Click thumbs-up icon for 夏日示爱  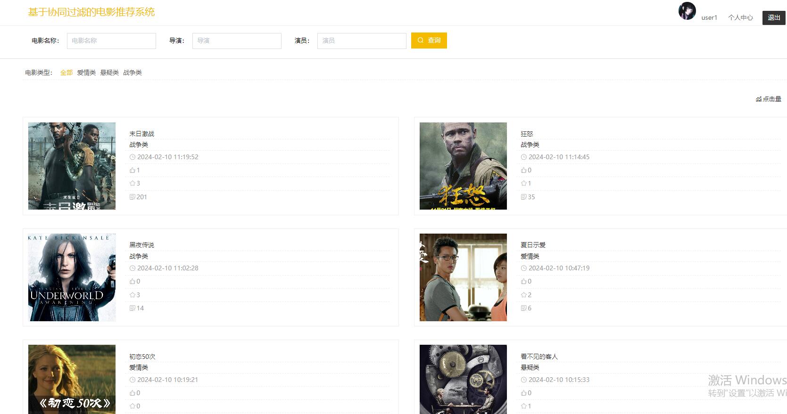(523, 281)
